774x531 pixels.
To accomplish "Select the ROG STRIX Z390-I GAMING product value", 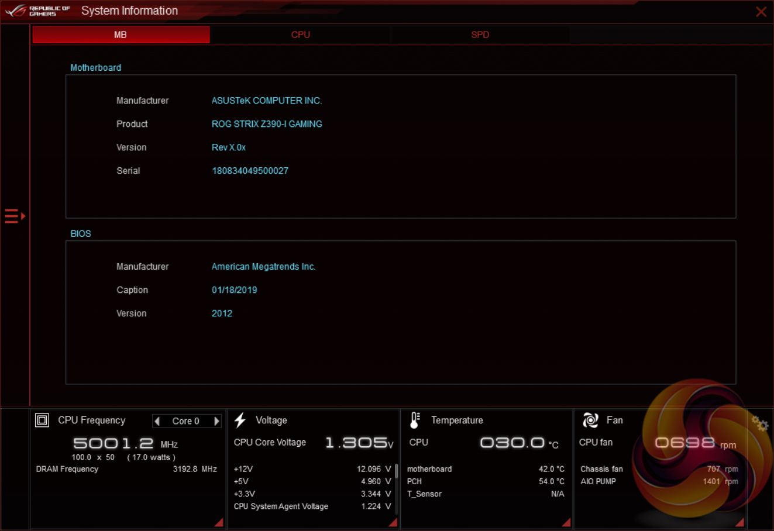I will [267, 124].
